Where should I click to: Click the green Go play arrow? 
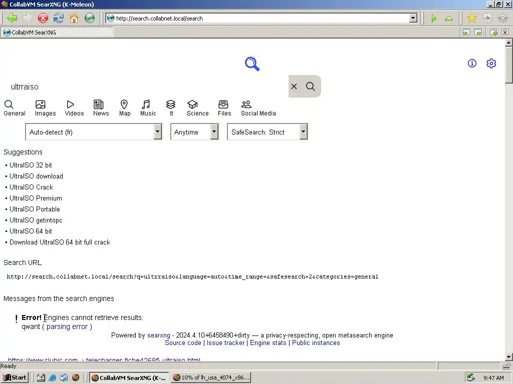click(434, 18)
